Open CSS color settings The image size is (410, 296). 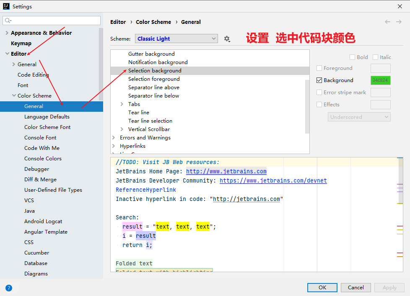pos(29,242)
